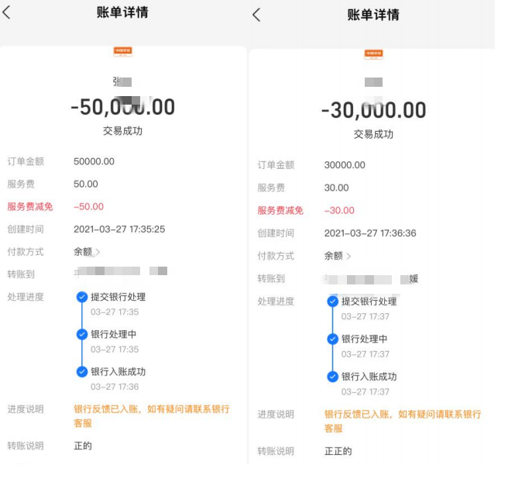Open orange 银行反馈已入账 notice in right bill

click(x=402, y=421)
